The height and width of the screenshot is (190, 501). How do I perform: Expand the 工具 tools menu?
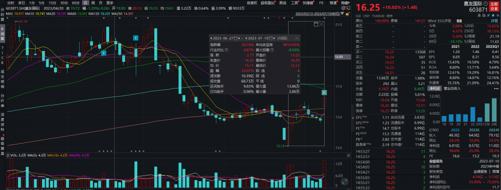point(295,2)
